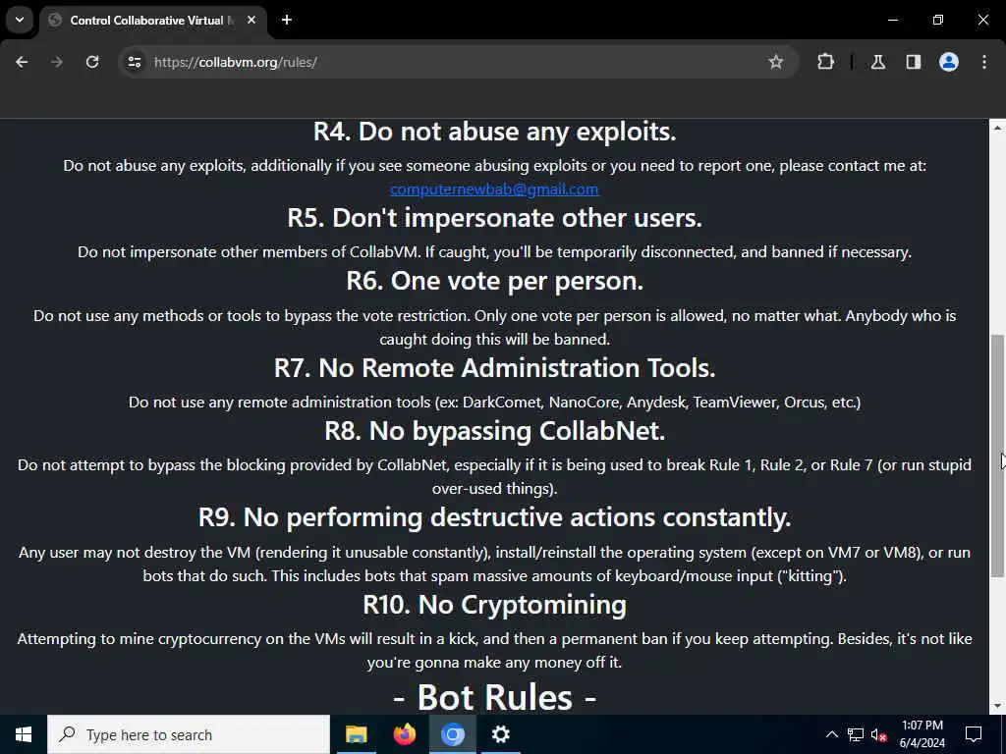Screen dimensions: 1006x754
Task: Minimize the Chrome window
Action: (x=892, y=21)
